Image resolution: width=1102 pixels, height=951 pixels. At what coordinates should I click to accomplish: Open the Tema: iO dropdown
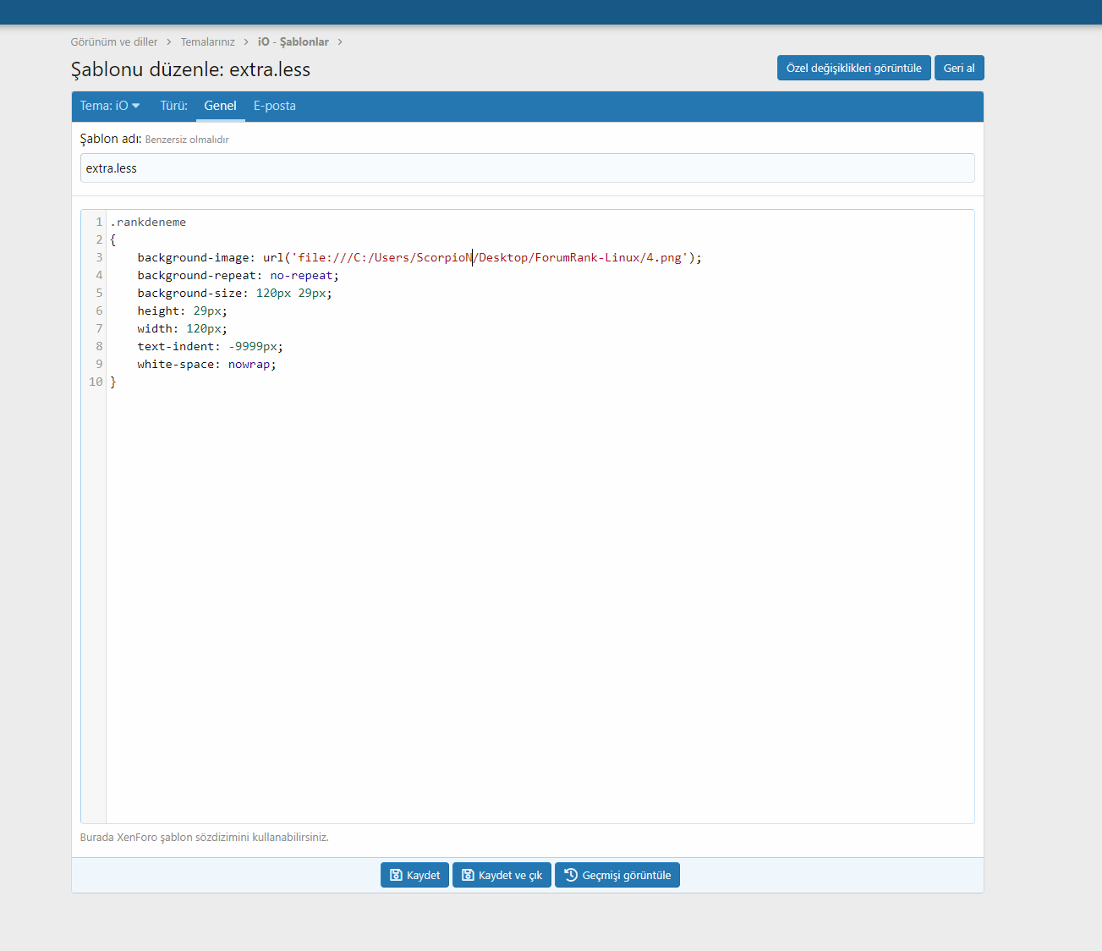pos(110,106)
